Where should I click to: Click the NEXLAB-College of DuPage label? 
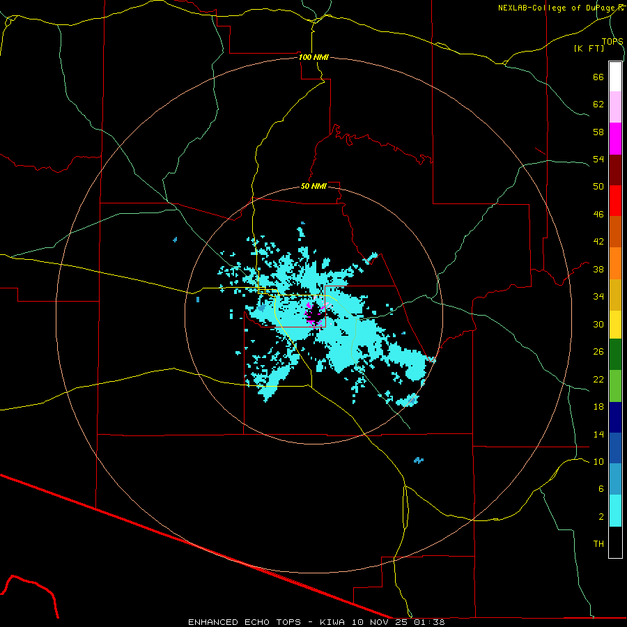[x=558, y=8]
